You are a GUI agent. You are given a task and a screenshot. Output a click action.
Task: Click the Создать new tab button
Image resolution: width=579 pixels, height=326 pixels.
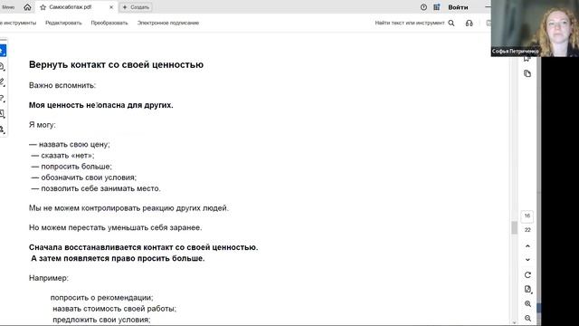136,7
